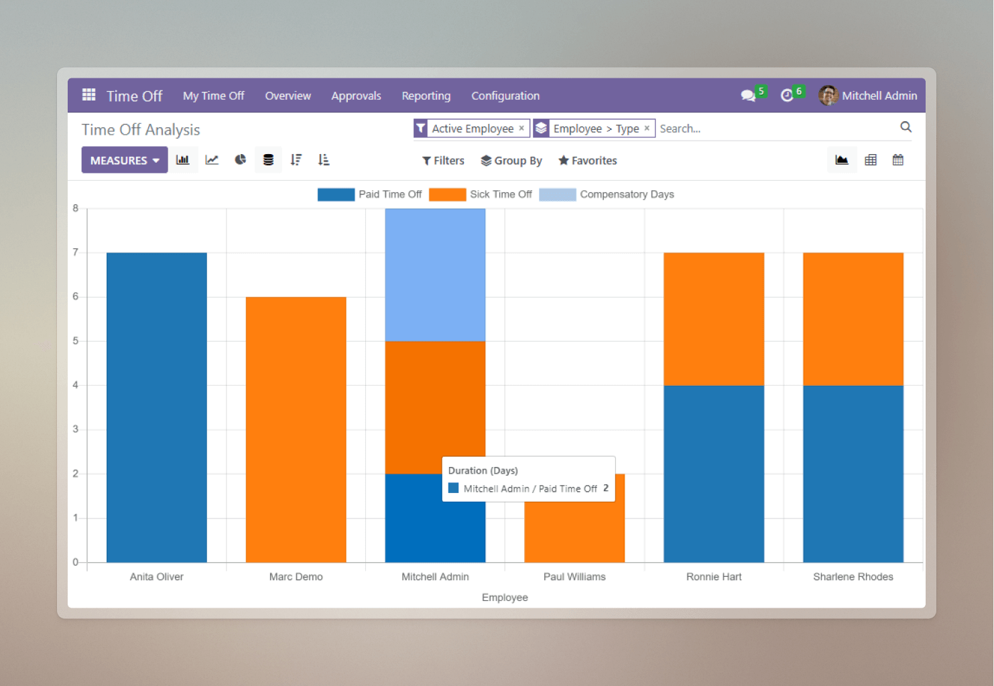Screen dimensions: 994x686
Task: Open the Group By dropdown
Action: (511, 161)
